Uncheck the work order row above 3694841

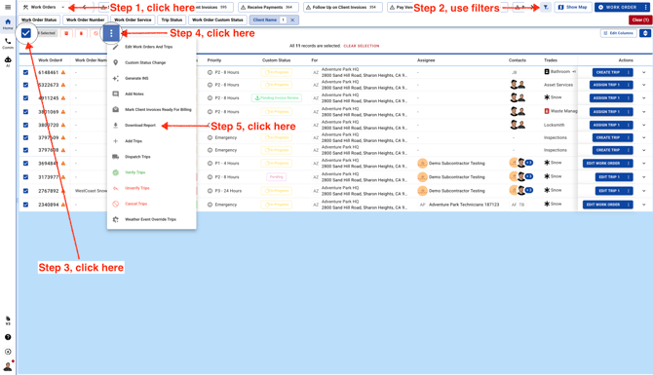pyautogui.click(x=25, y=150)
